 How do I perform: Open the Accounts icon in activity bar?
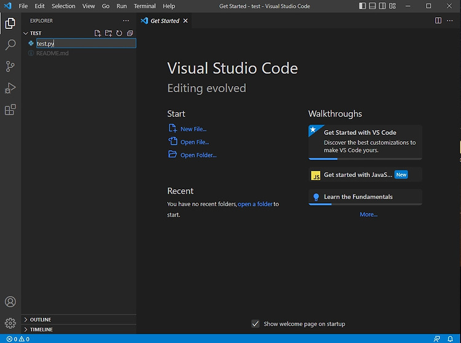tap(10, 302)
